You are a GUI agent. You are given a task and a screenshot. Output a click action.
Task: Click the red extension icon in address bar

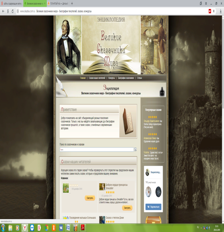tap(210, 11)
